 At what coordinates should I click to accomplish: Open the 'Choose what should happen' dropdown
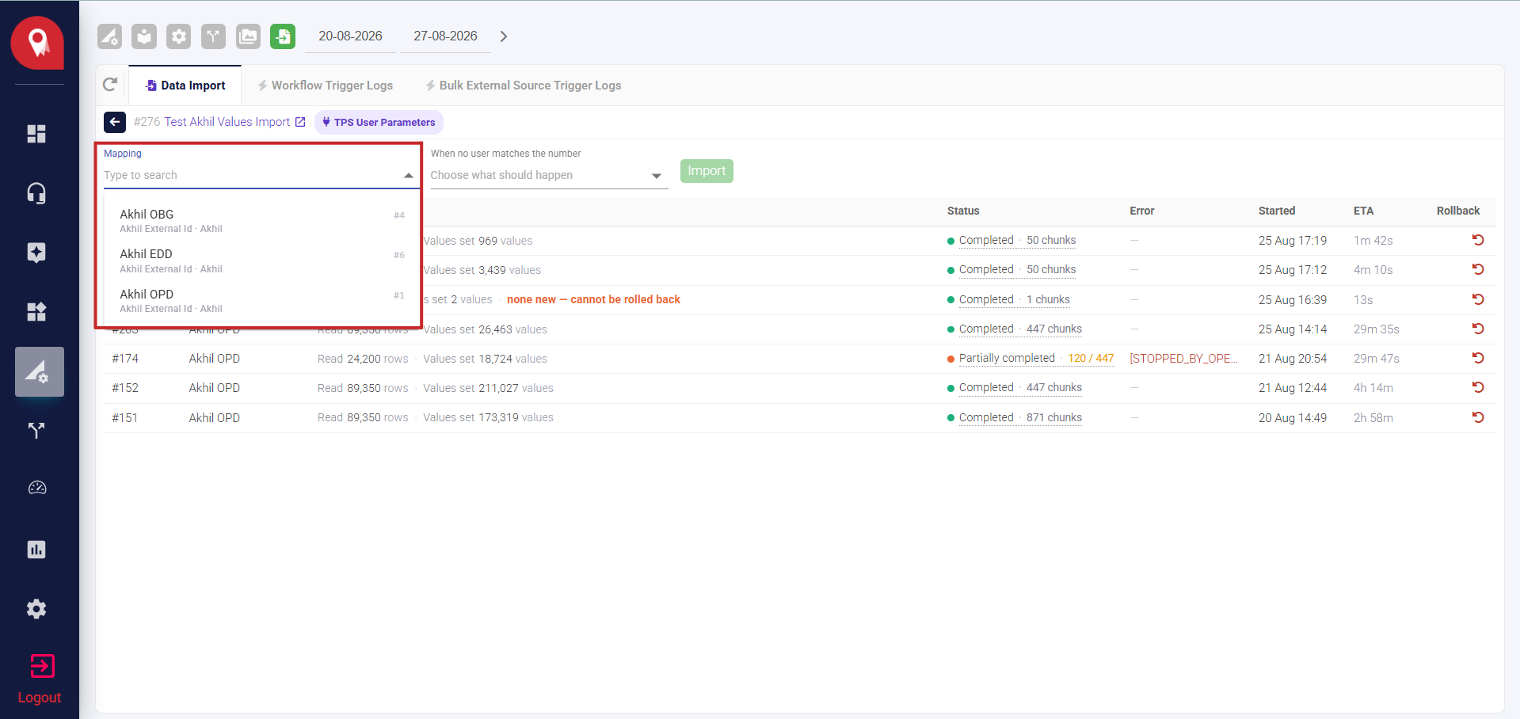click(x=549, y=175)
